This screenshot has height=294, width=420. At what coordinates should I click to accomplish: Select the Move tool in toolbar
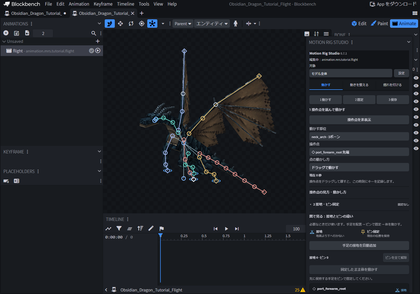[120, 24]
